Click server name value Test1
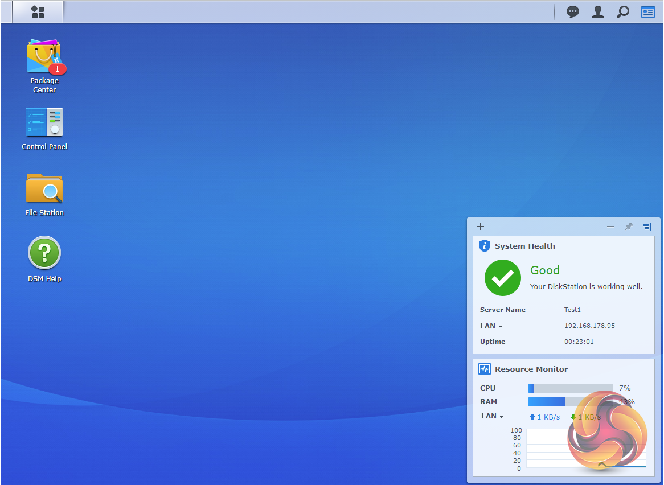 click(x=572, y=310)
